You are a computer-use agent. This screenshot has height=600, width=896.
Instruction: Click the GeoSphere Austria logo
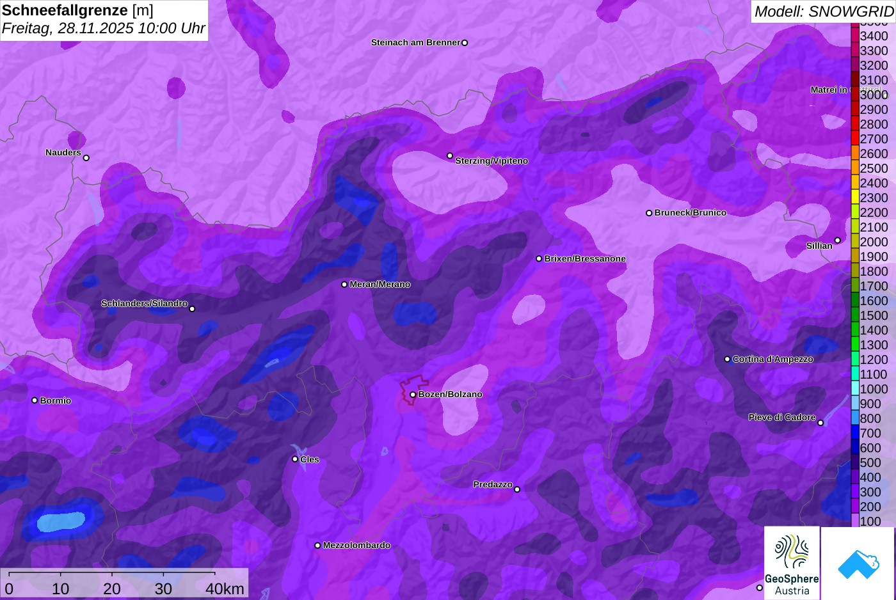pyautogui.click(x=792, y=563)
